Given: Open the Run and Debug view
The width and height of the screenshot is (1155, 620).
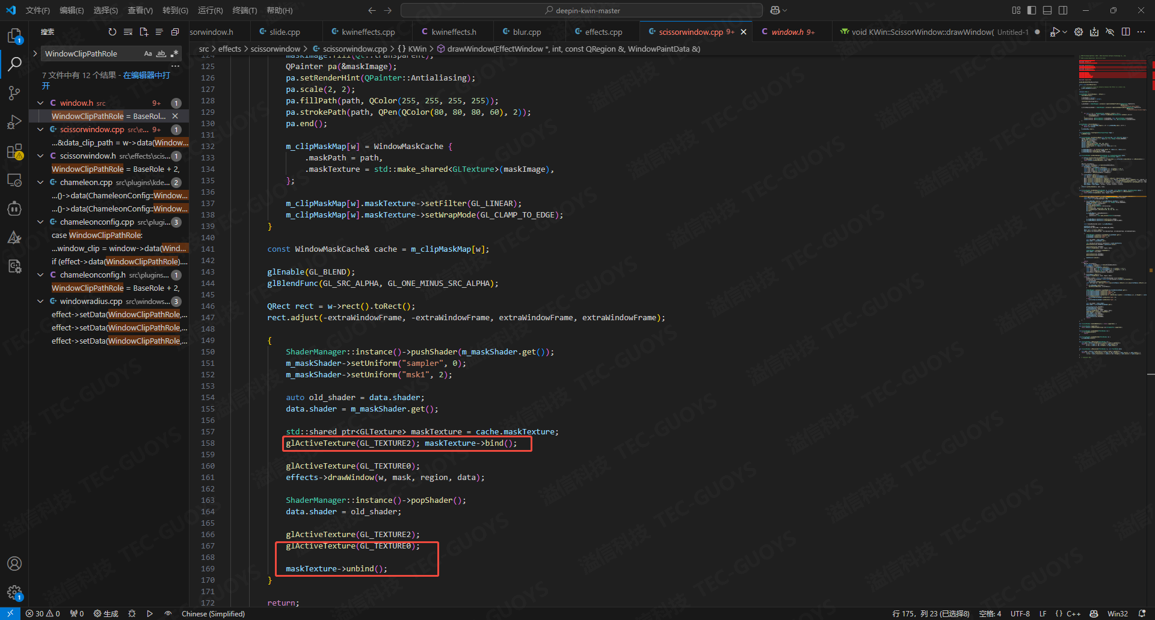Looking at the screenshot, I should 14,122.
